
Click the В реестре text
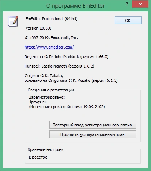click(38, 157)
